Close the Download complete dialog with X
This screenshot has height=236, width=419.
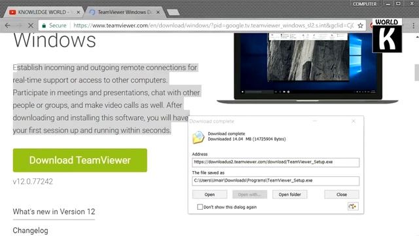click(x=354, y=121)
